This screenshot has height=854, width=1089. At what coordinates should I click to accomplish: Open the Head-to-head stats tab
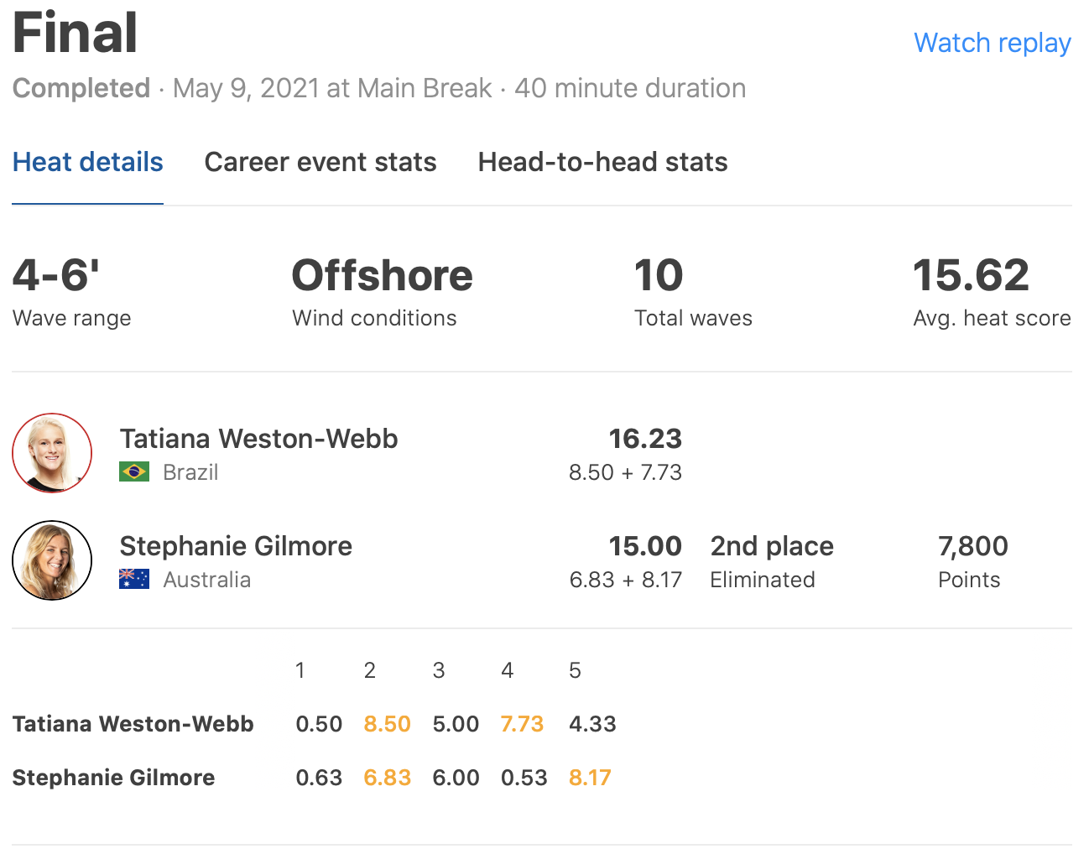click(x=602, y=162)
